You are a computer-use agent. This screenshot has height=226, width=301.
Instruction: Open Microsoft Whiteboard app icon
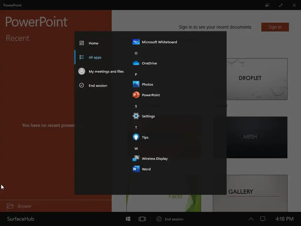(136, 42)
